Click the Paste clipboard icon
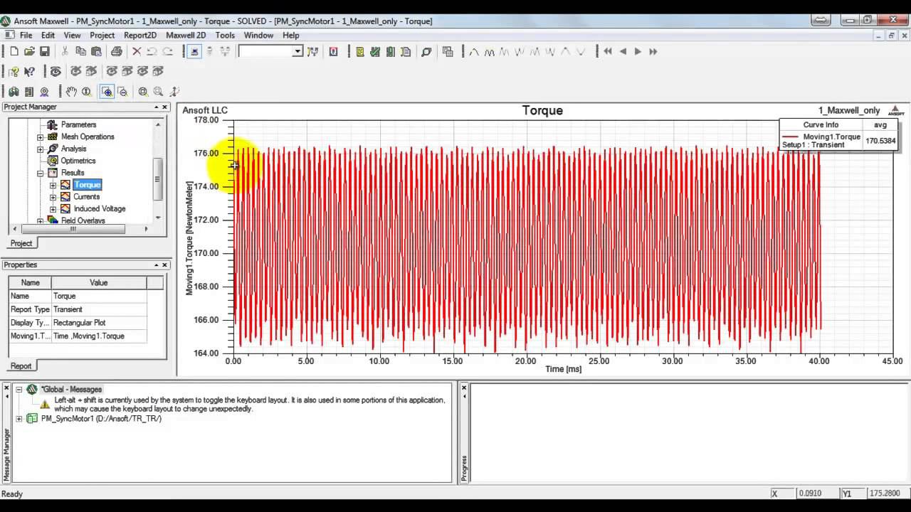This screenshot has height=512, width=911. click(96, 51)
